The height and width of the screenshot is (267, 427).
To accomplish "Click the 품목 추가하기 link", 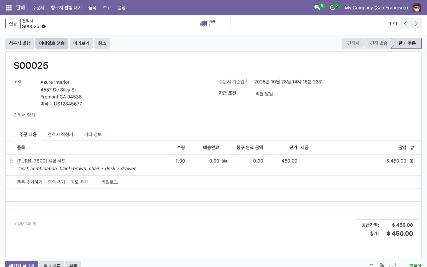I will click(x=30, y=182).
